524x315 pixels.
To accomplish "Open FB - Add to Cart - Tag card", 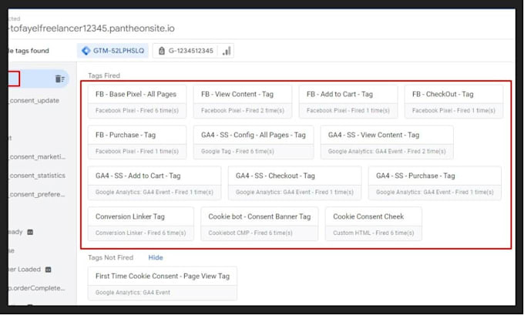I will click(348, 102).
